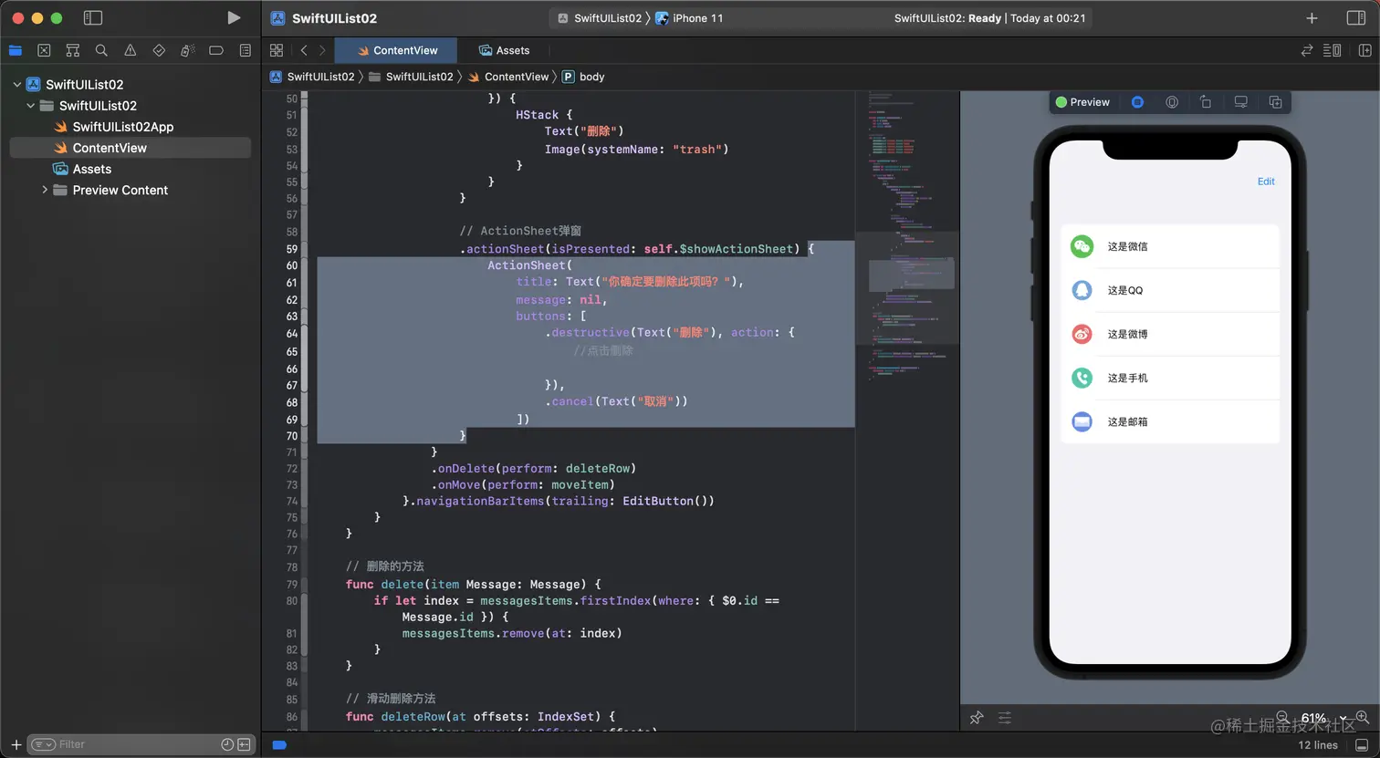The image size is (1380, 758).
Task: Open the body symbol in jump bar
Action: [x=583, y=77]
